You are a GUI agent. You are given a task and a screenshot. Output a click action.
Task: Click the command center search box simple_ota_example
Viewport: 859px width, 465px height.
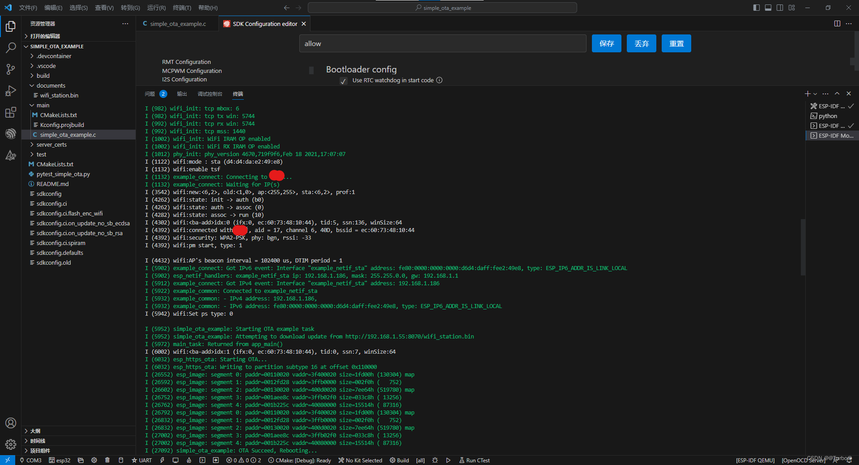pos(442,8)
